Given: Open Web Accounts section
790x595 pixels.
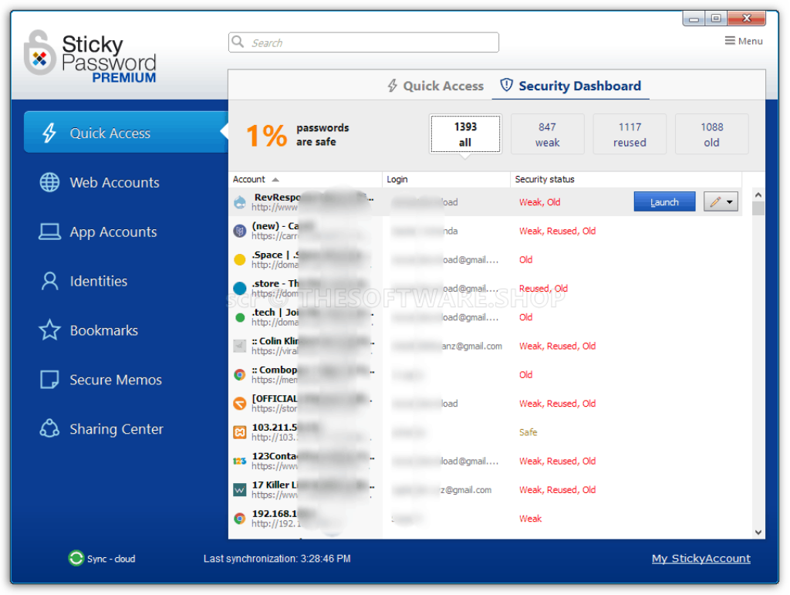Looking at the screenshot, I should point(114,182).
